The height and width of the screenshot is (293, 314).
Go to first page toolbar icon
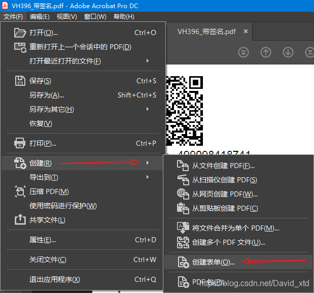coord(243,52)
